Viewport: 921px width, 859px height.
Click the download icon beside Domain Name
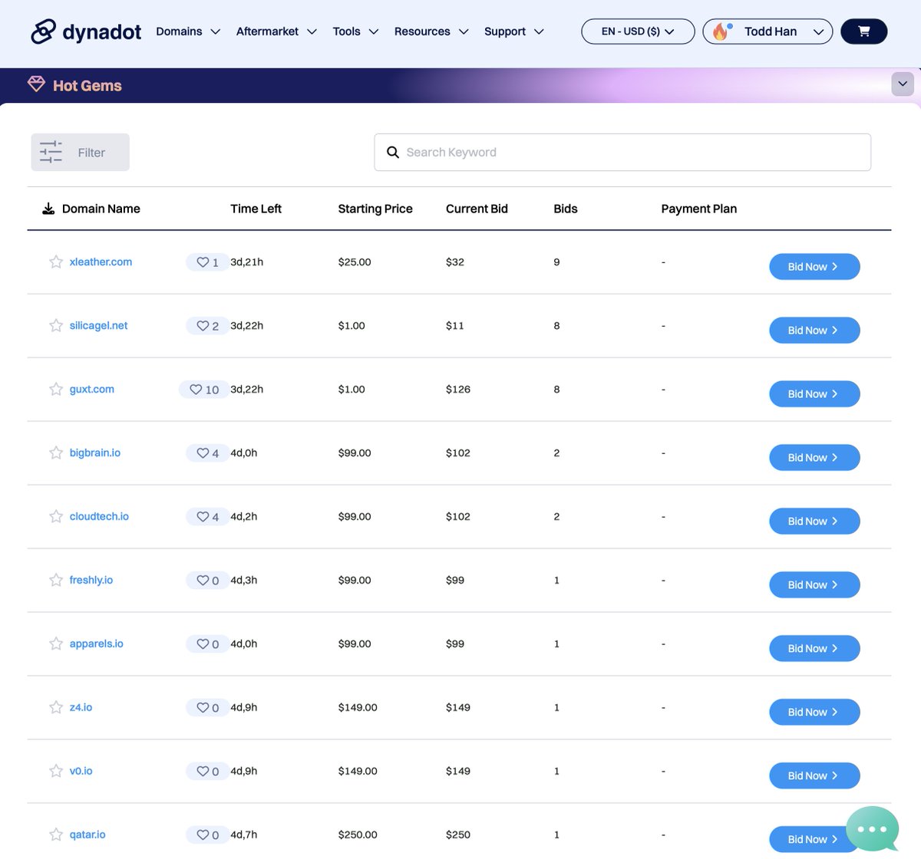(x=48, y=209)
